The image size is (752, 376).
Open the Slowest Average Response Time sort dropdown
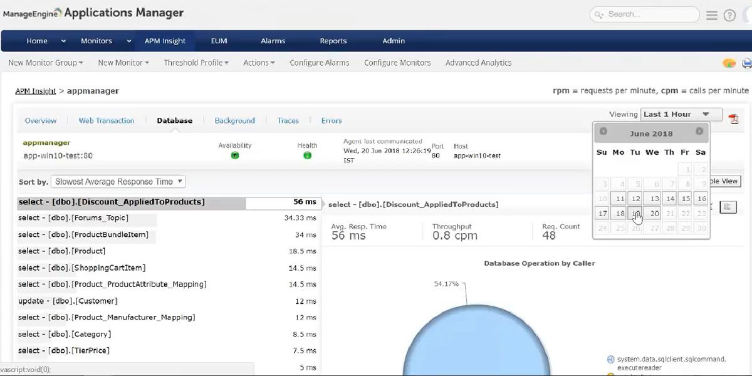(x=118, y=181)
